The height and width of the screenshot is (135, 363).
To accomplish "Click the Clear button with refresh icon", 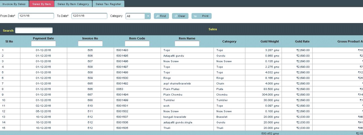I will point(180,16).
